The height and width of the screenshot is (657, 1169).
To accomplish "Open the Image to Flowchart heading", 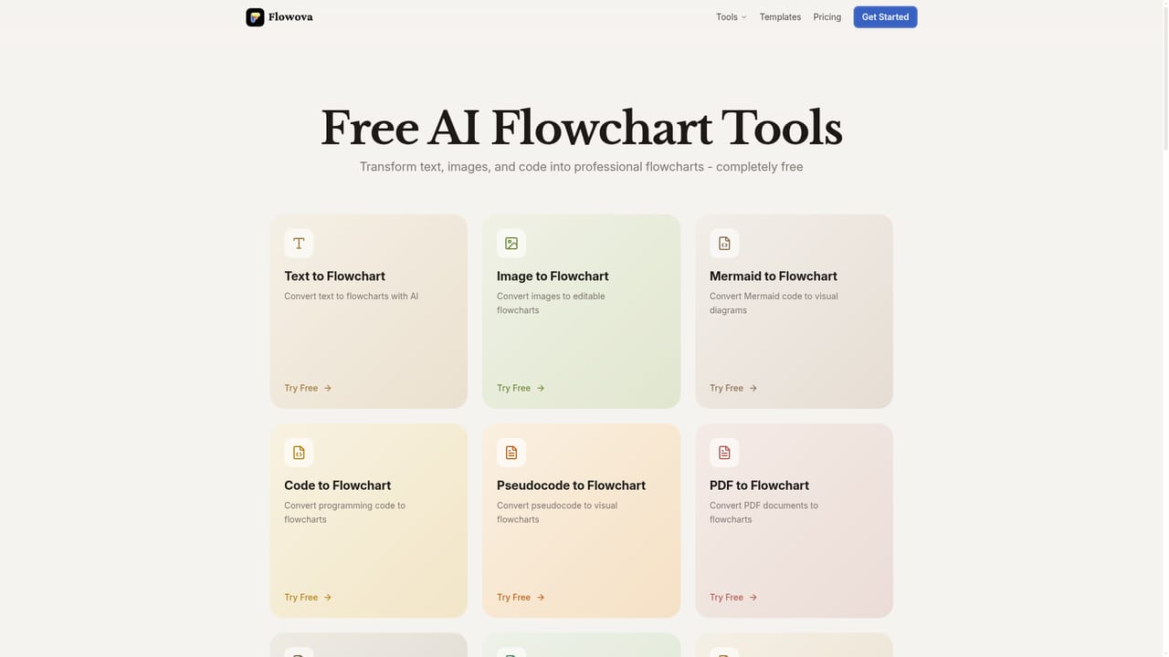I will [x=553, y=276].
